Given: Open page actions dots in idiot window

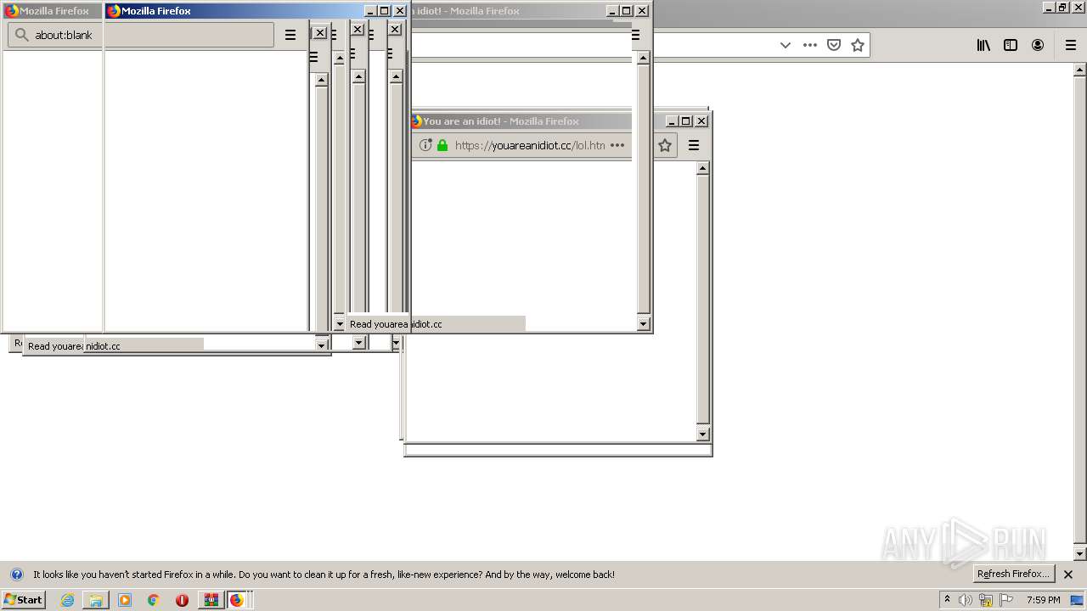Looking at the screenshot, I should pyautogui.click(x=617, y=145).
